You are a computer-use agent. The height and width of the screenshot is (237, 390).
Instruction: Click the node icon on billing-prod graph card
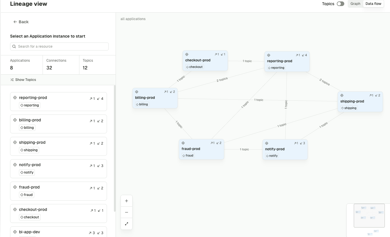(x=137, y=92)
